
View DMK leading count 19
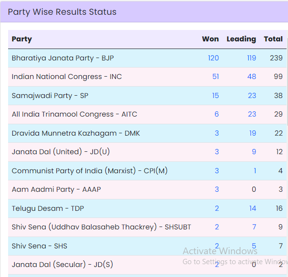coord(252,133)
